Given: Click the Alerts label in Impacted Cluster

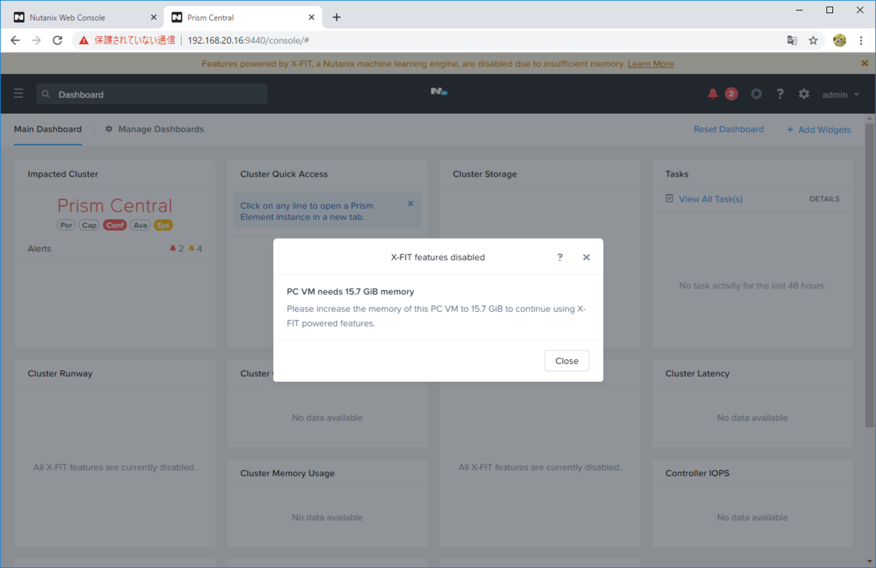Looking at the screenshot, I should [39, 248].
